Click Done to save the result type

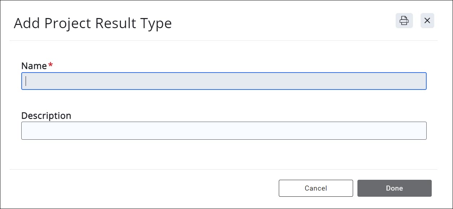click(394, 188)
